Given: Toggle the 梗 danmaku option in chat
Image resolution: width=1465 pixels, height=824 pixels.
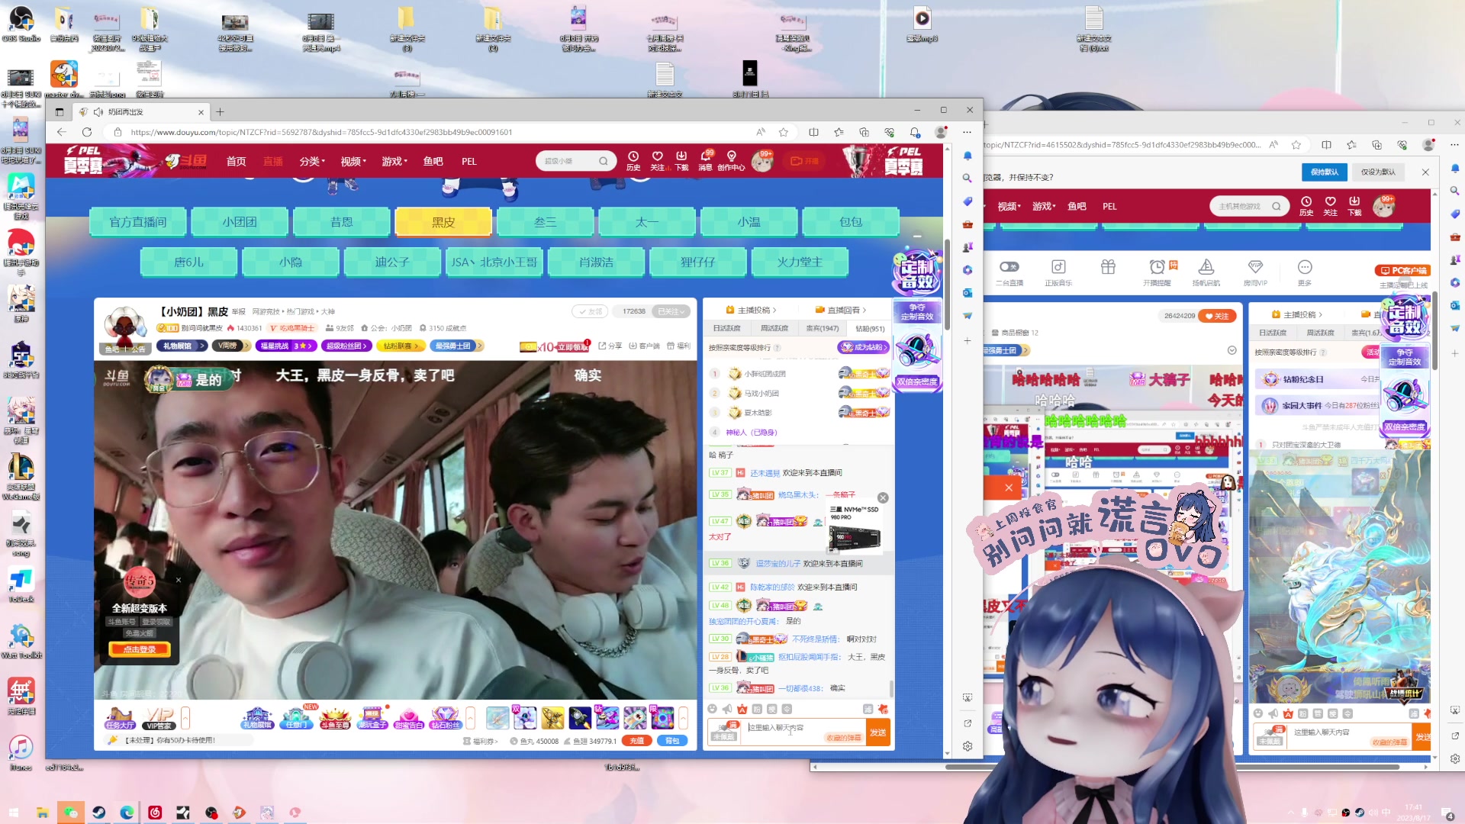Looking at the screenshot, I should pos(772,710).
